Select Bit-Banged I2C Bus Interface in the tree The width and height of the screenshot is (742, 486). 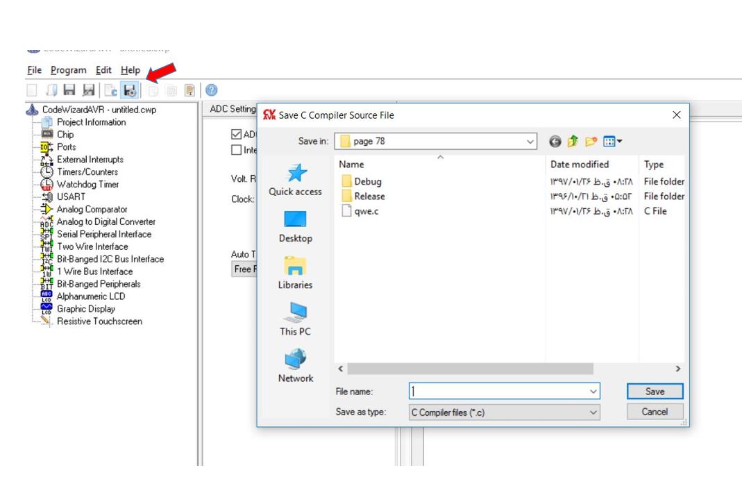click(x=110, y=259)
